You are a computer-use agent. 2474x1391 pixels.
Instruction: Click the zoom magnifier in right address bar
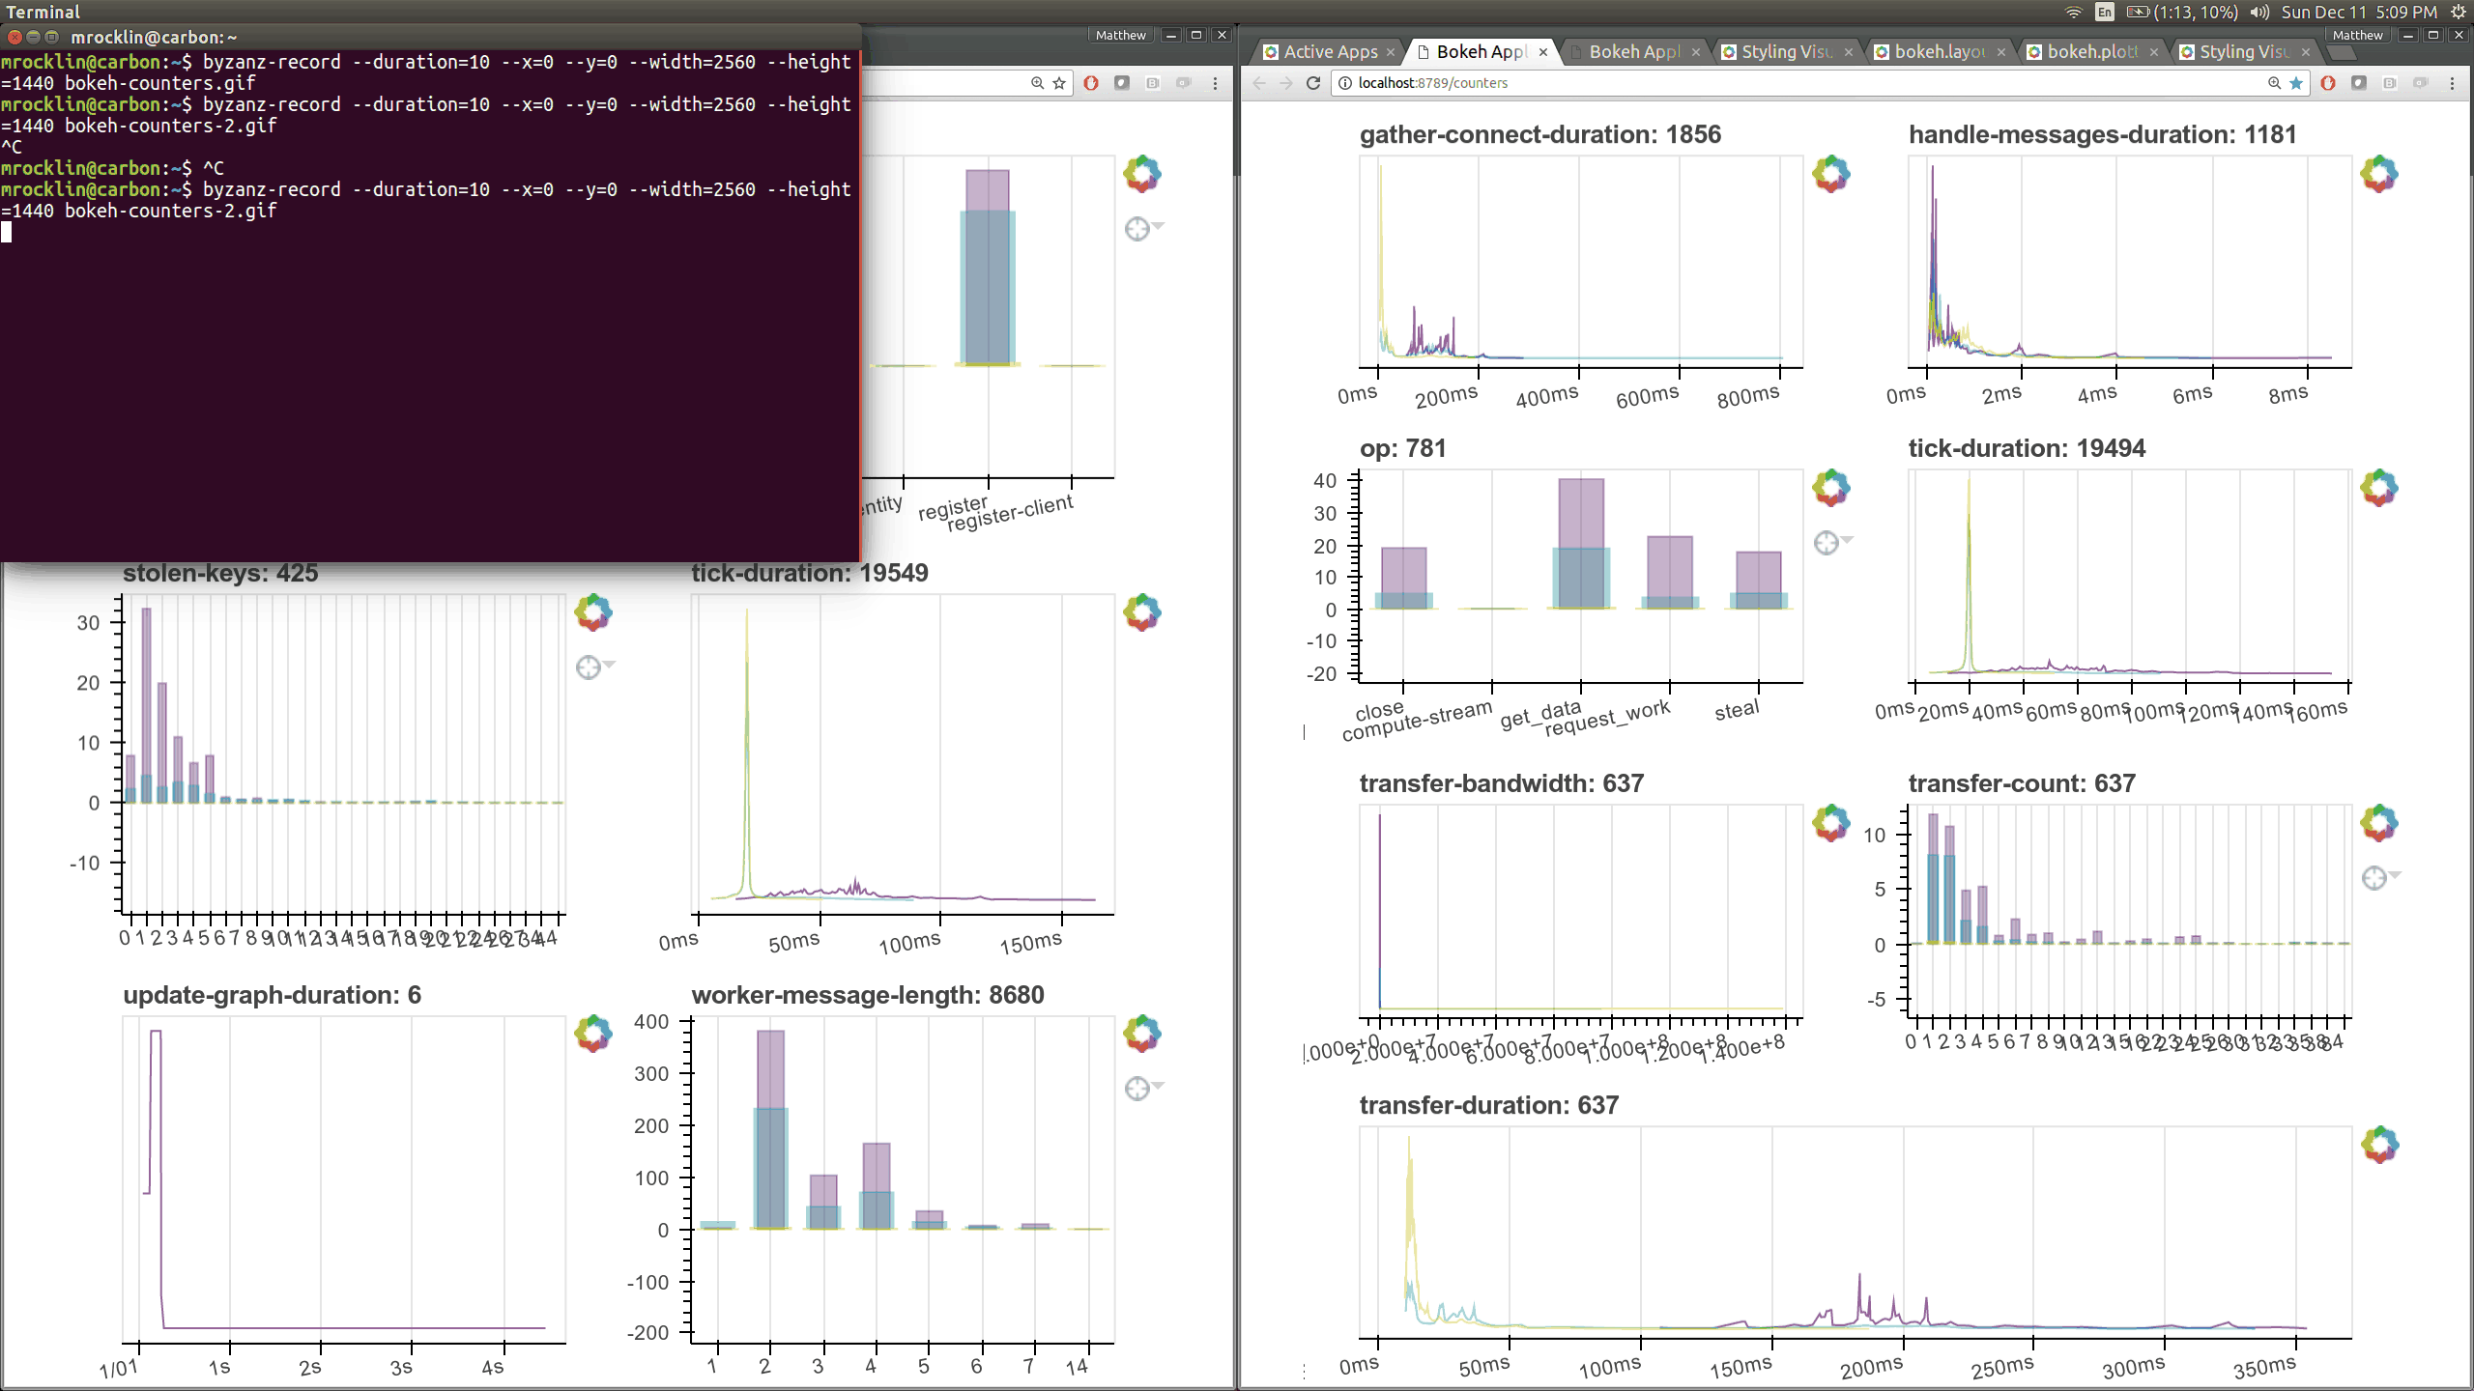(x=2274, y=83)
